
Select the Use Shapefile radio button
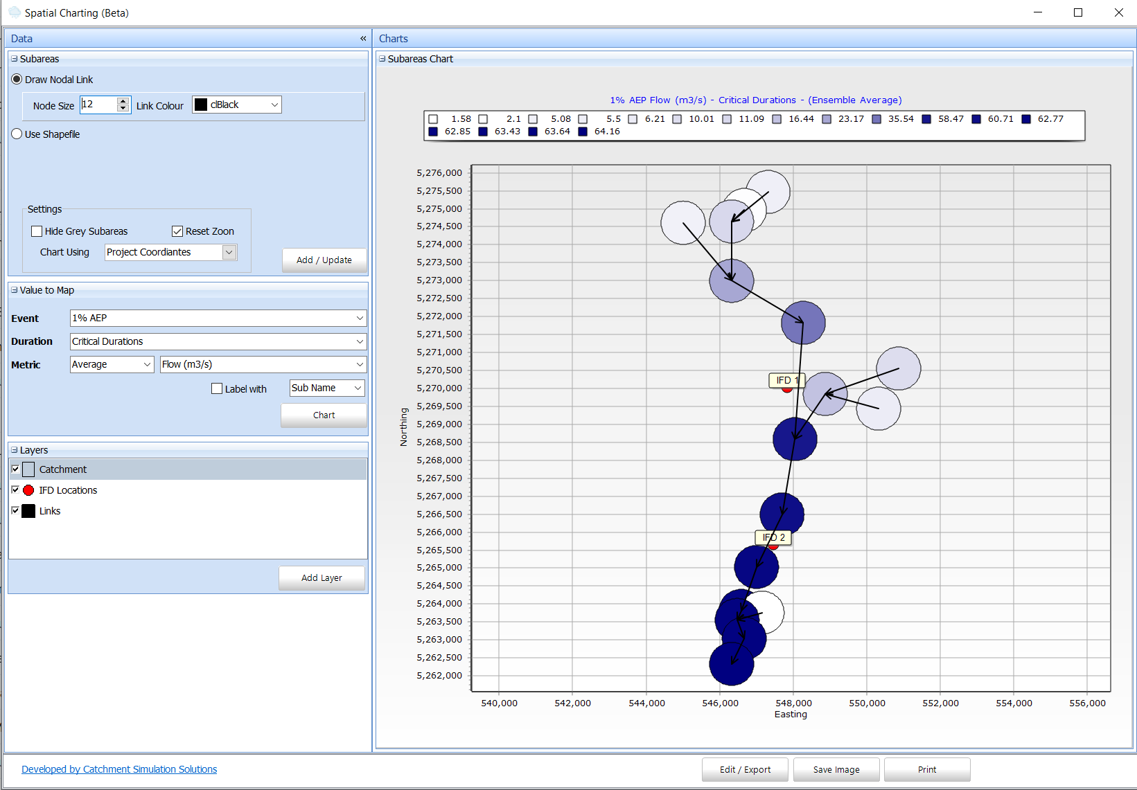click(x=17, y=134)
